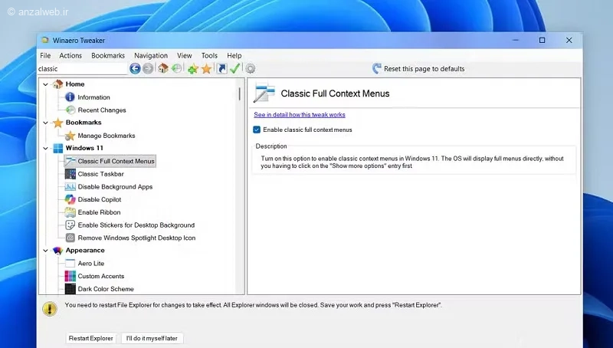Open See in detail how this tweak works link

click(300, 114)
